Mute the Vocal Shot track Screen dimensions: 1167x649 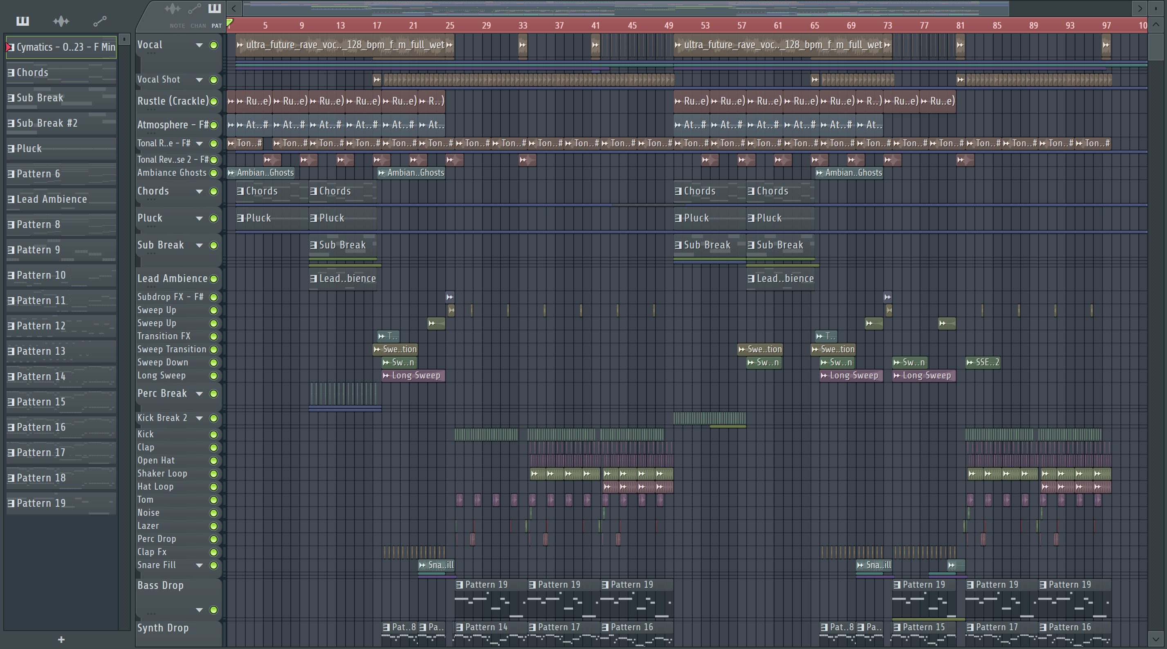pyautogui.click(x=213, y=80)
